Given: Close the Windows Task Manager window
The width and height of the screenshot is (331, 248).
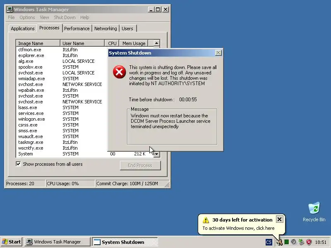Looking at the screenshot, I should (165, 10).
